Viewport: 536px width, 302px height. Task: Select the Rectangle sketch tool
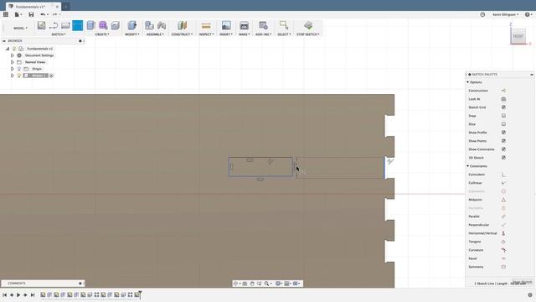pos(65,25)
